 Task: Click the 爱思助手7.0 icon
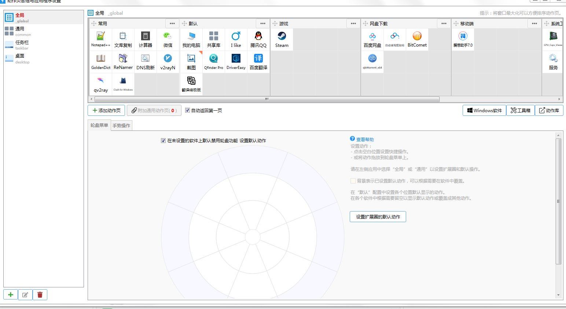pyautogui.click(x=463, y=40)
